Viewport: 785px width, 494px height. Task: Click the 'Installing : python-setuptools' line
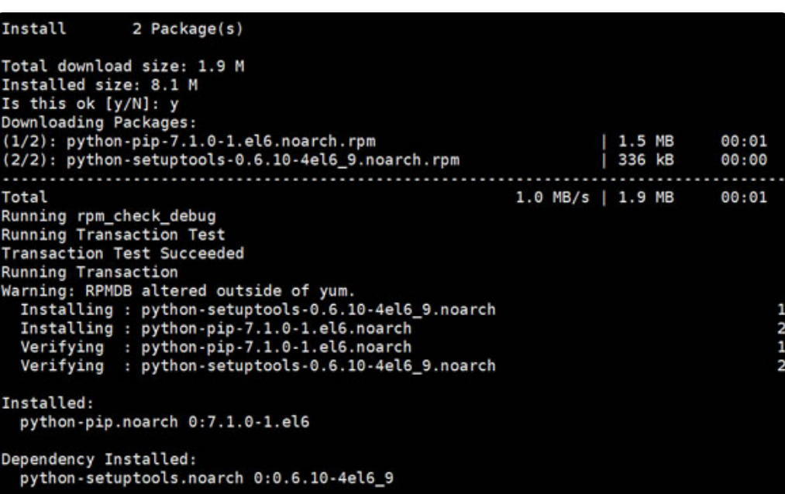(257, 310)
